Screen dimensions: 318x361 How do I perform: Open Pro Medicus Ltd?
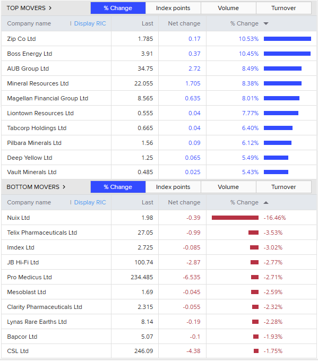29,277
